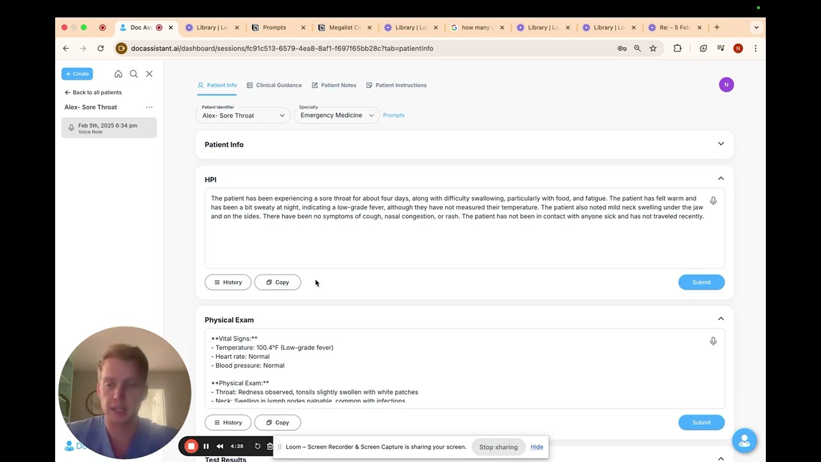Switch to the 'how many' Google browser tab
The height and width of the screenshot is (462, 821).
tap(476, 28)
